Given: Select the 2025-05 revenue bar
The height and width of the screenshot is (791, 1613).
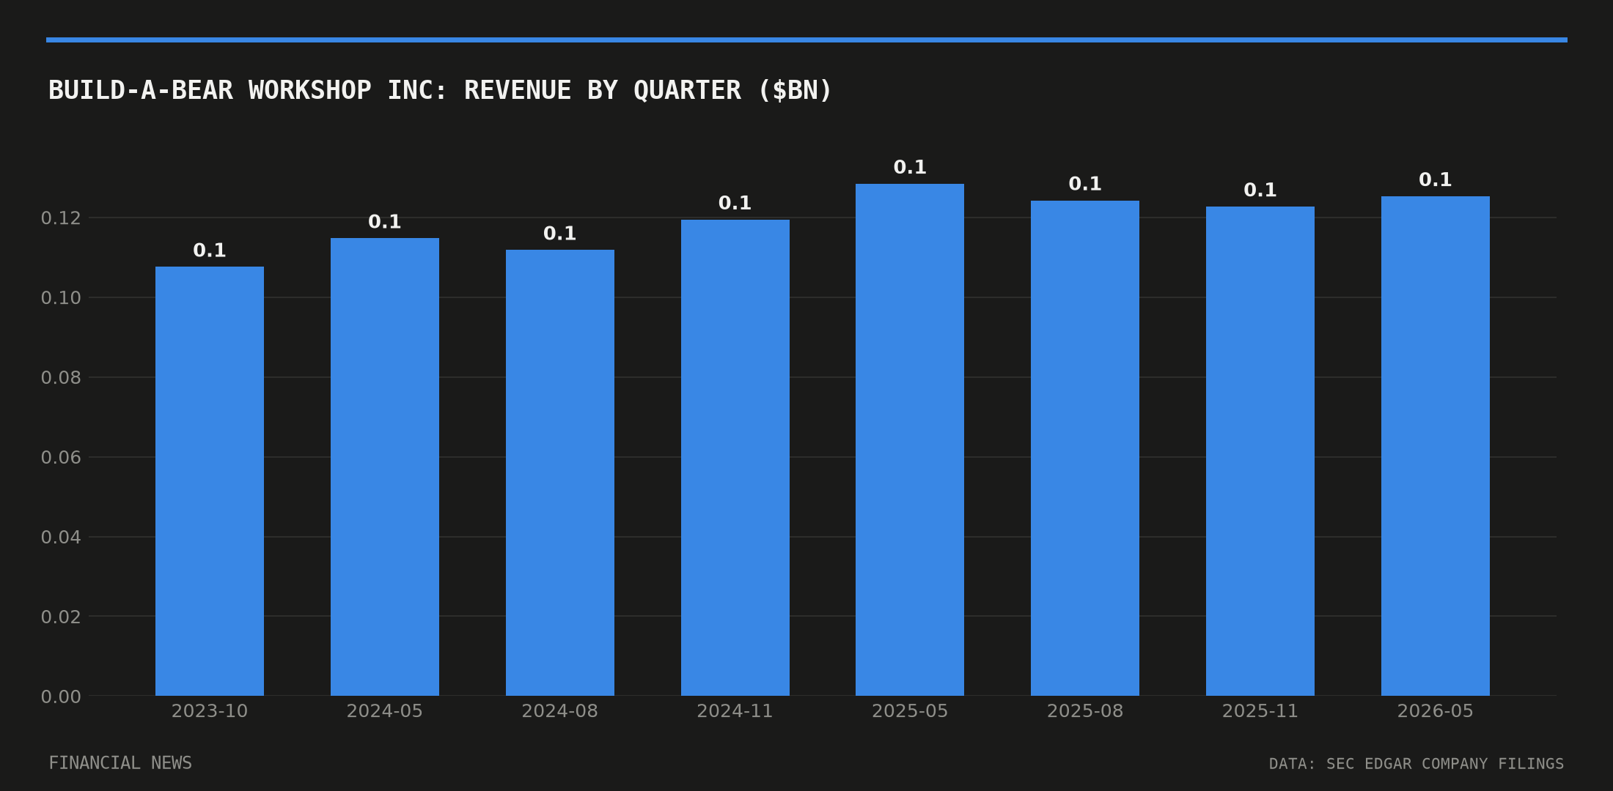Looking at the screenshot, I should click(910, 439).
